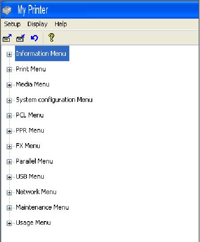Expand the Information Menu node
Screen dimensions: 200x242
pyautogui.click(x=9, y=54)
